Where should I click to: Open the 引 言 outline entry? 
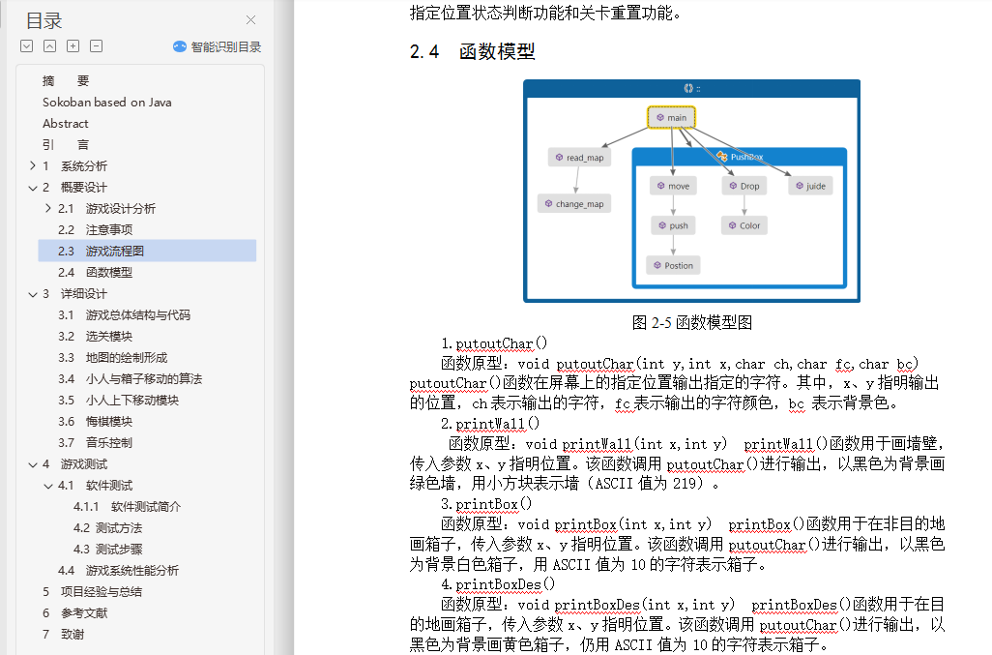(66, 145)
